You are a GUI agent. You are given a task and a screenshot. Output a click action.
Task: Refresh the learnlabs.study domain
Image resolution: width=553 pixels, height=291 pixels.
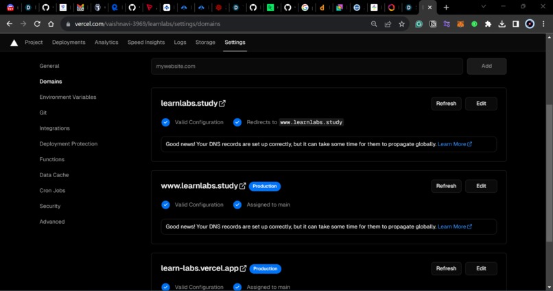click(446, 104)
